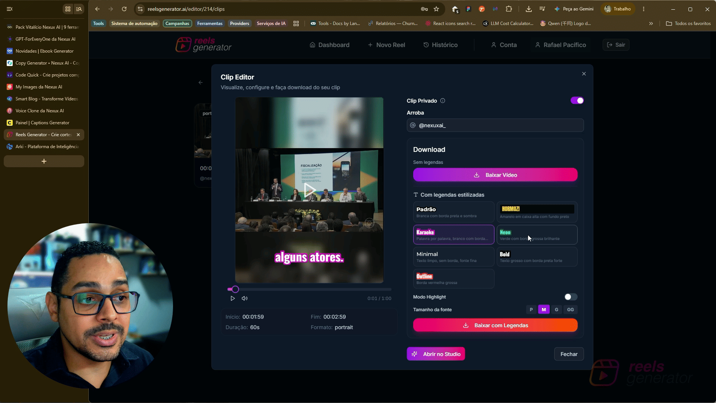716x403 pixels.
Task: Select font size M
Action: click(x=544, y=310)
